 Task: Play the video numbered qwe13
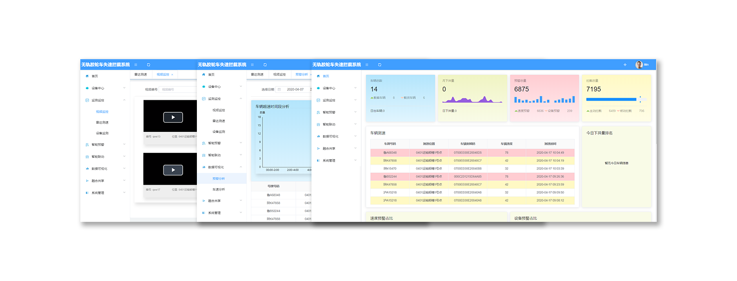click(173, 117)
